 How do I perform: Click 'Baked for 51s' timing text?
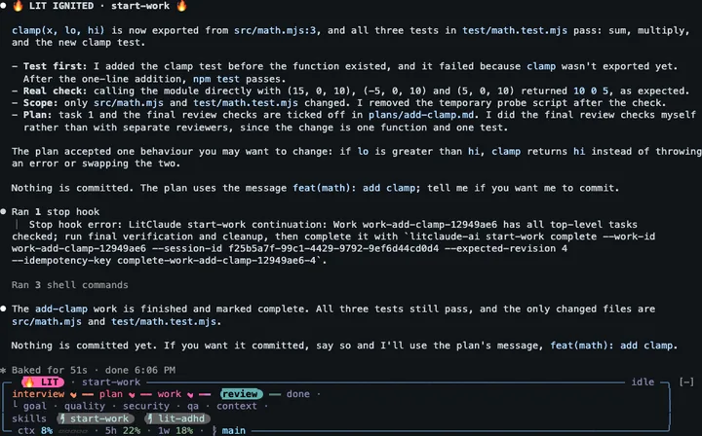point(50,370)
